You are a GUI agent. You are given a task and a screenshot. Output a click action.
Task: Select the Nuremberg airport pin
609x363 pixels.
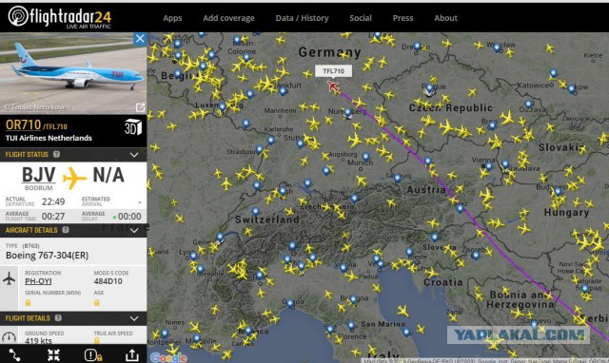click(x=348, y=113)
